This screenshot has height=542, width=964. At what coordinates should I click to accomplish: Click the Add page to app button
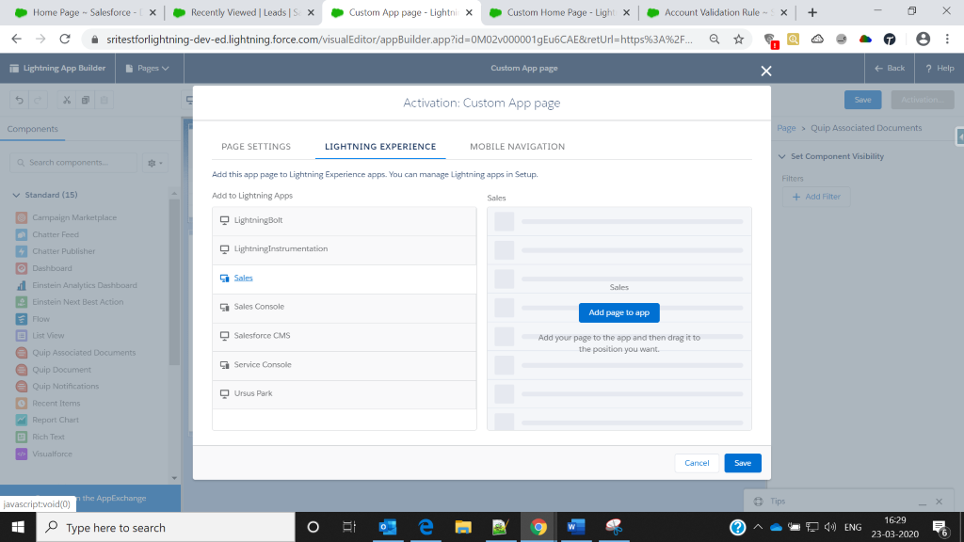tap(619, 312)
